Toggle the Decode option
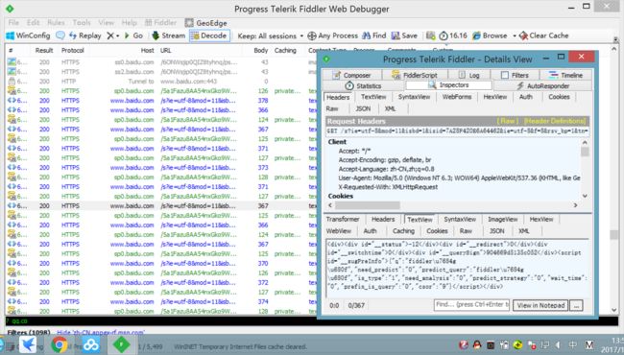The height and width of the screenshot is (355, 624). point(209,35)
